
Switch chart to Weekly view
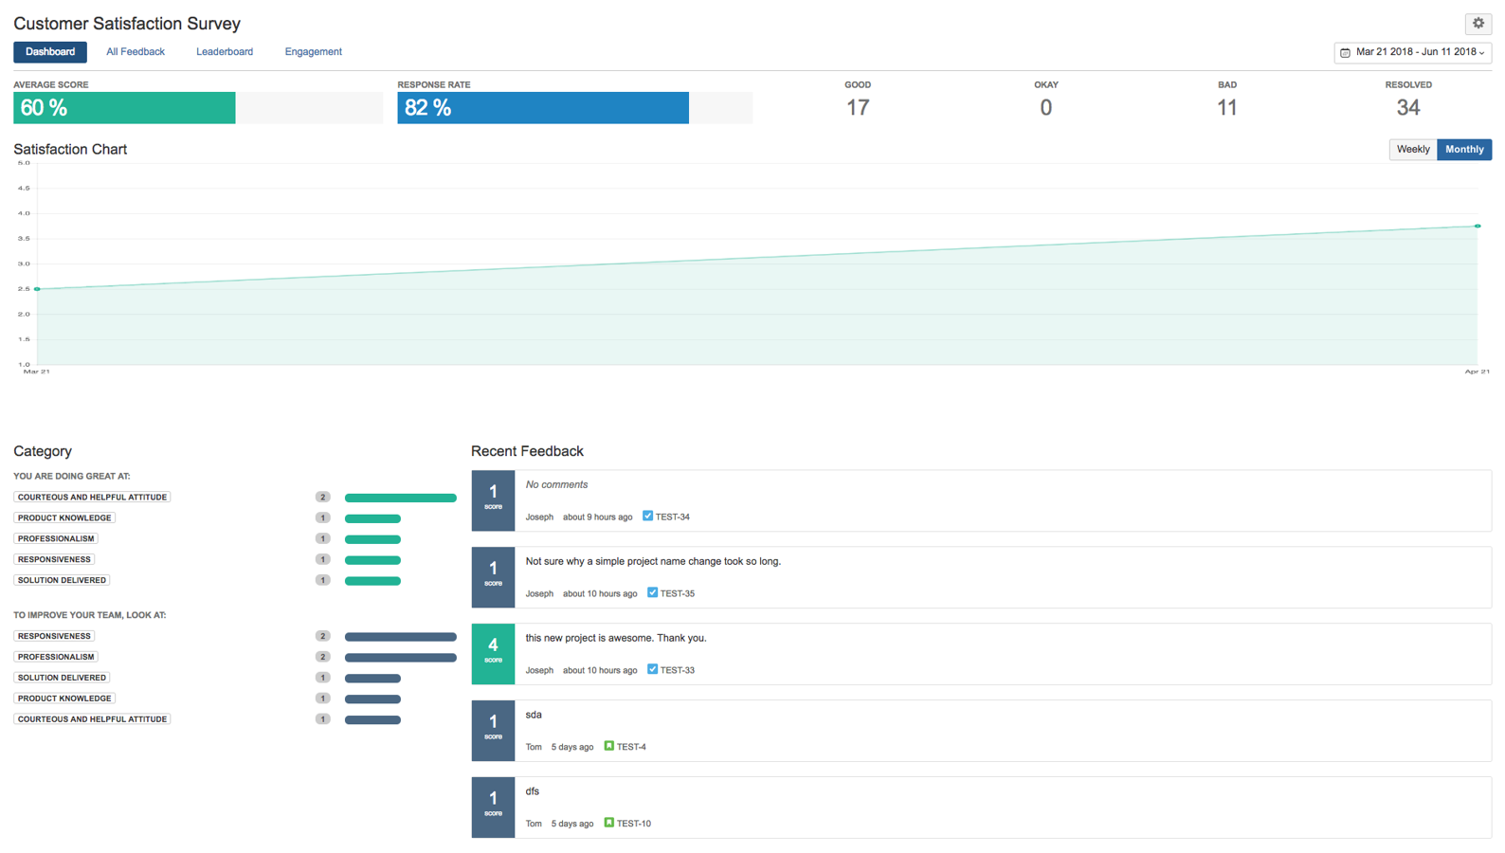tap(1412, 150)
